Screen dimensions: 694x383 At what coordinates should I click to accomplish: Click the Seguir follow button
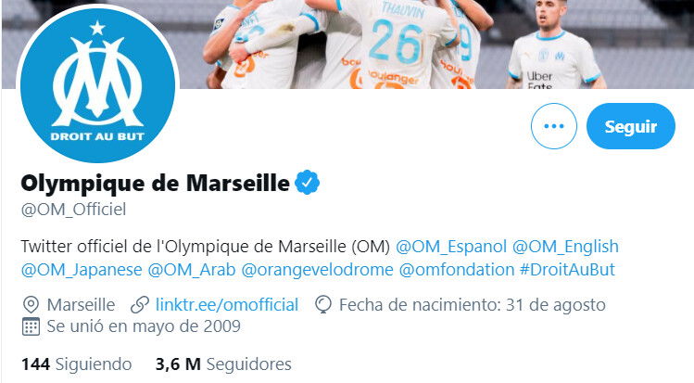[631, 126]
